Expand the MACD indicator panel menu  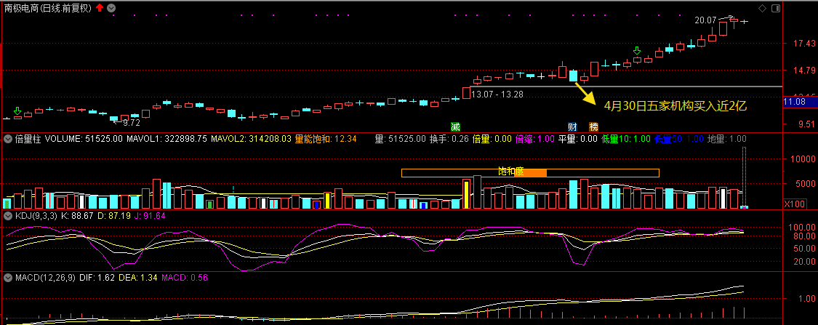[x=8, y=278]
